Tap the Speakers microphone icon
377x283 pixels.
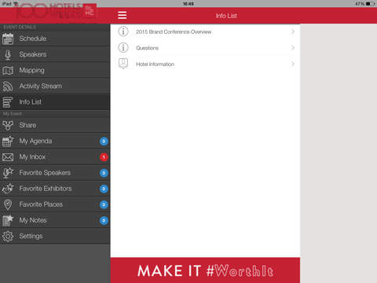(8, 55)
